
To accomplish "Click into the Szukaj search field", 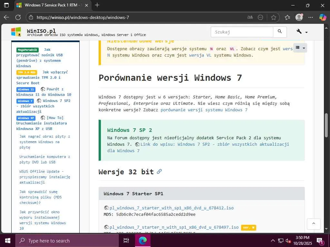I will point(242,32).
